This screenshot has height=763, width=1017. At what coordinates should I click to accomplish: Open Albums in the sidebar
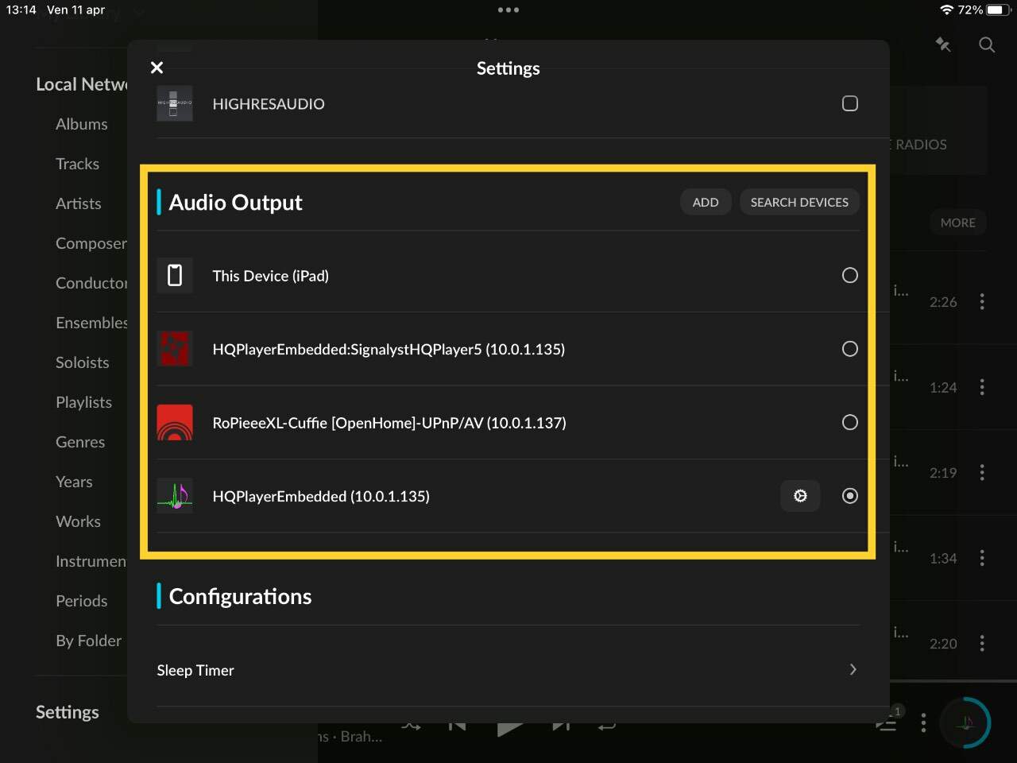(82, 124)
